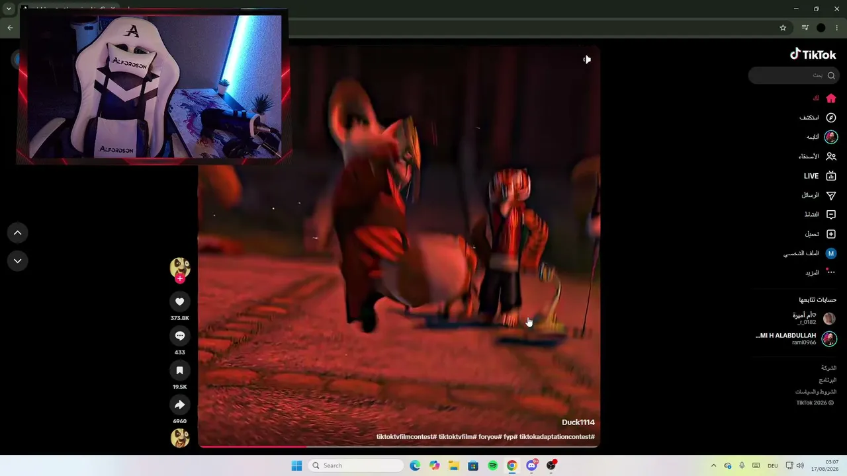The height and width of the screenshot is (476, 847).
Task: Open the TikTok Program footer link
Action: tap(827, 380)
